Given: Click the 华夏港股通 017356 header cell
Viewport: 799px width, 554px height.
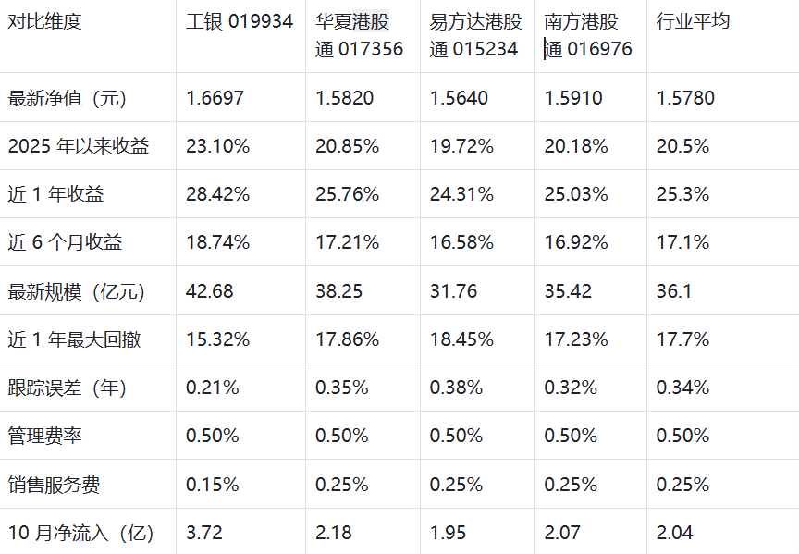Looking at the screenshot, I should pyautogui.click(x=363, y=36).
